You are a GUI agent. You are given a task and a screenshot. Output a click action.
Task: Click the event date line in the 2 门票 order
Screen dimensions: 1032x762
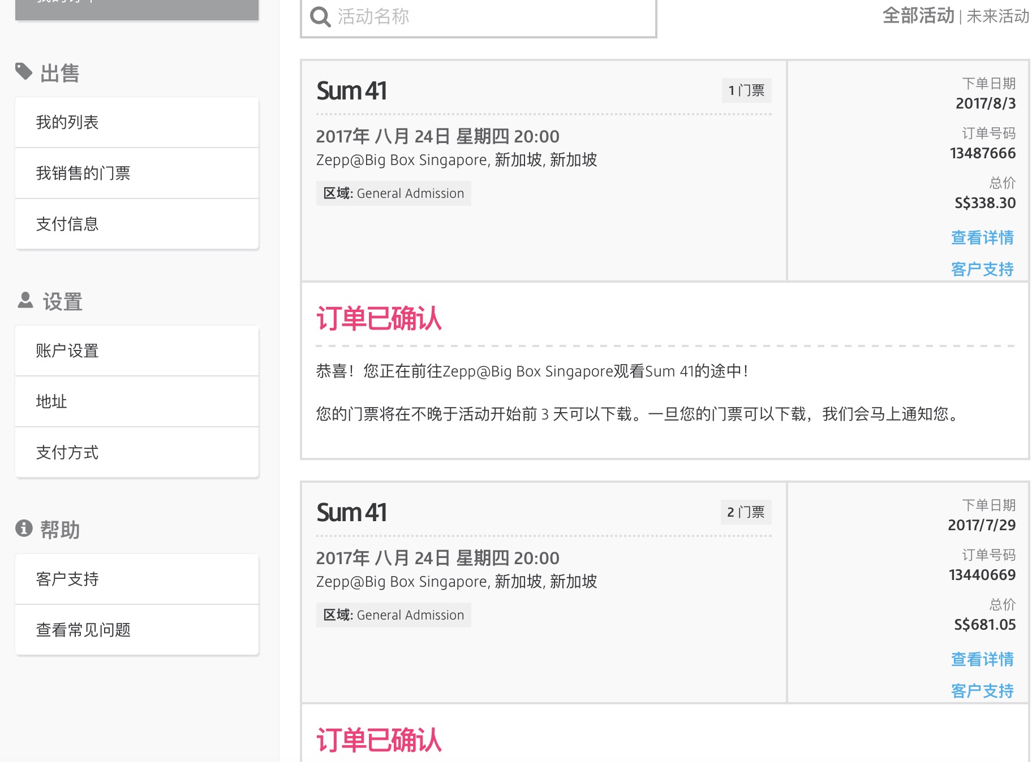pyautogui.click(x=438, y=558)
